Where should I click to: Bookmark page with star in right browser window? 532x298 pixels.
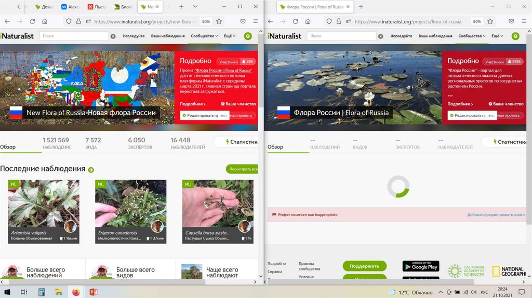click(490, 21)
